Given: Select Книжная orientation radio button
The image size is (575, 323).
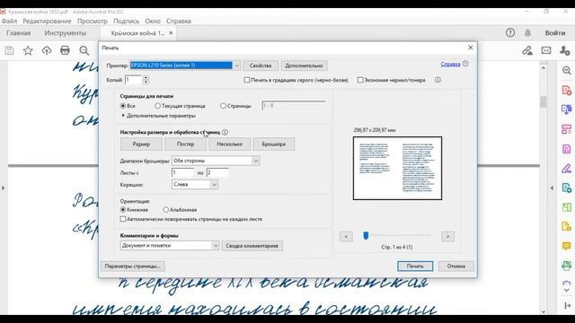Looking at the screenshot, I should pos(123,210).
